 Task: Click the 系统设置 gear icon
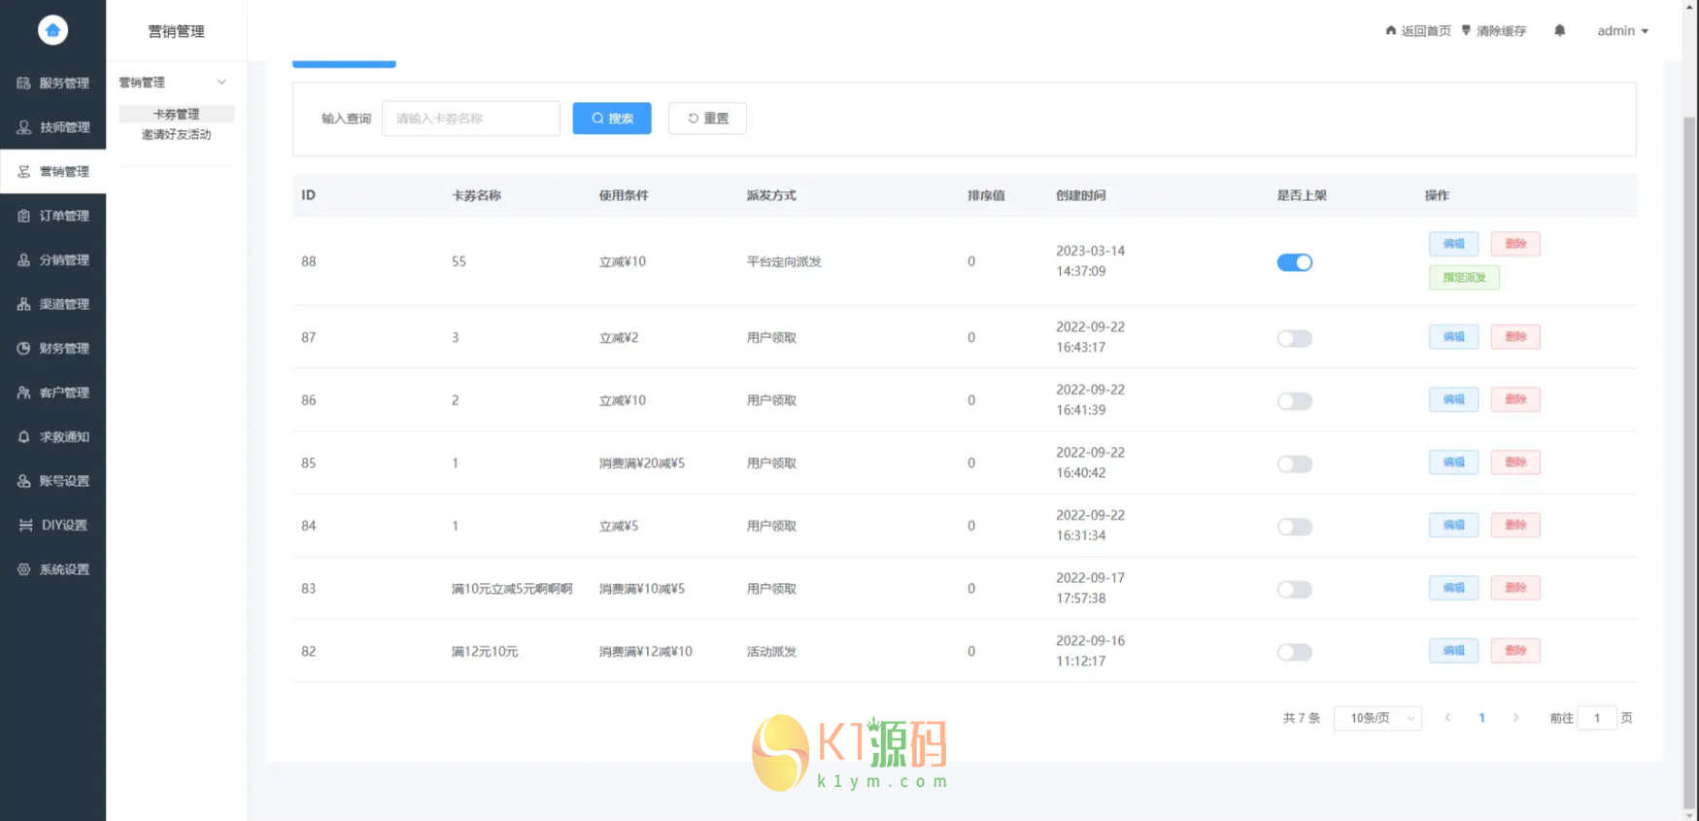(23, 569)
